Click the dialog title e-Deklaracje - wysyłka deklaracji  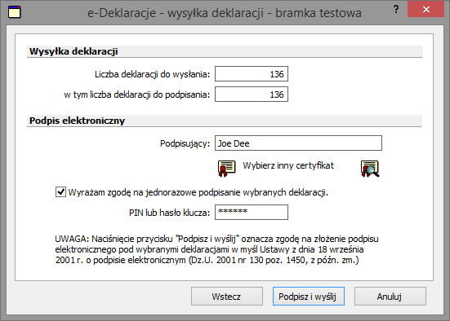pos(225,13)
